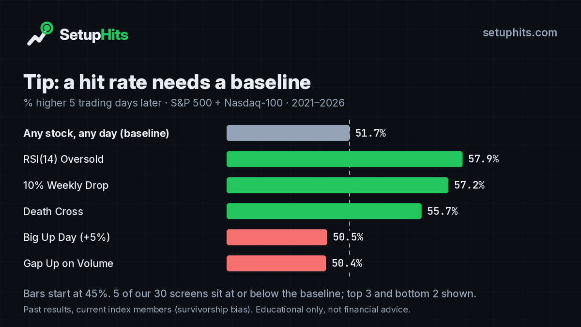
Task: Click the 50.5% value
Action: click(x=348, y=237)
